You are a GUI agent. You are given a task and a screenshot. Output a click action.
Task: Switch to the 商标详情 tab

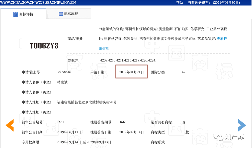click(x=23, y=14)
